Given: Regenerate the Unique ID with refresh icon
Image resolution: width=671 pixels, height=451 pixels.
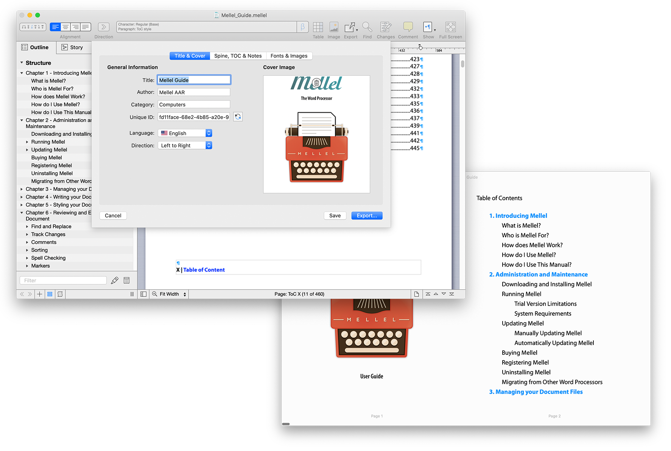Looking at the screenshot, I should [238, 117].
